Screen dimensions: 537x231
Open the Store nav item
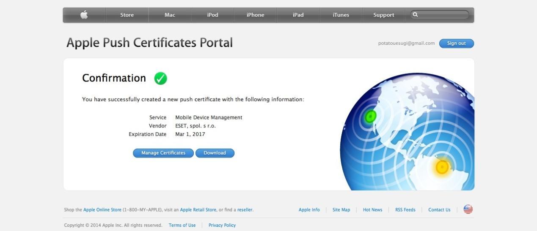click(x=127, y=15)
